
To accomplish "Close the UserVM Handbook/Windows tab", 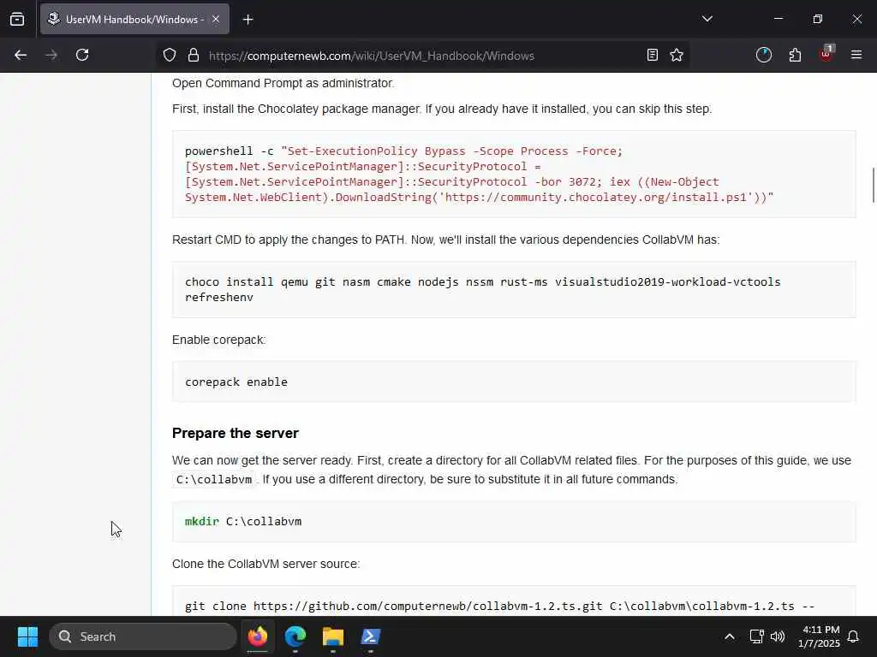I will [x=216, y=19].
